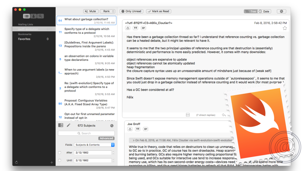Open the Fields Subjects & Contents dropdown

(x=94, y=145)
